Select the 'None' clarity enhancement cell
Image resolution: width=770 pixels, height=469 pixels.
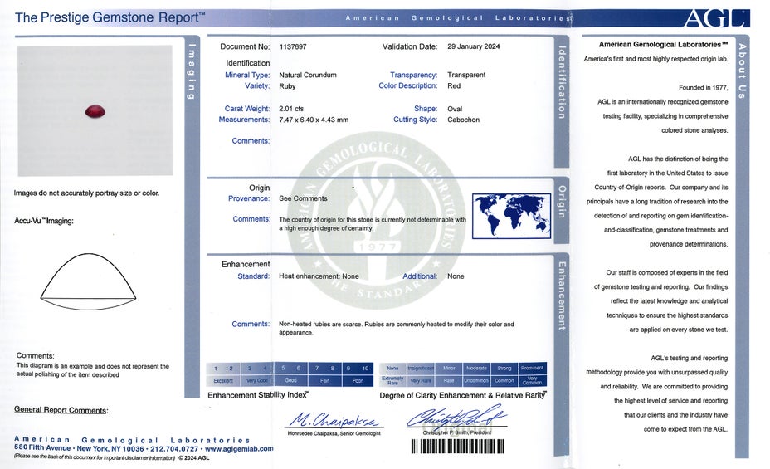click(392, 368)
